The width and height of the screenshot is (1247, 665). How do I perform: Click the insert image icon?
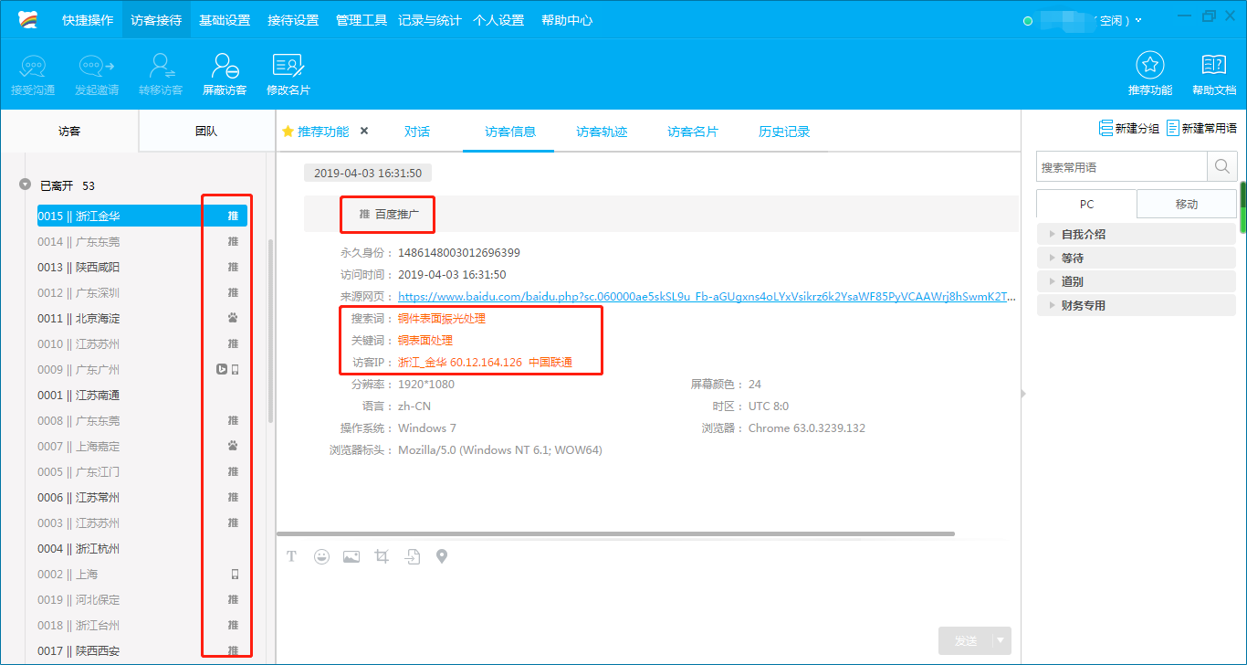pyautogui.click(x=351, y=556)
